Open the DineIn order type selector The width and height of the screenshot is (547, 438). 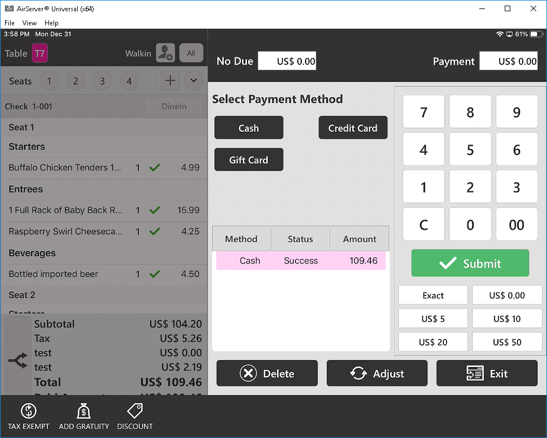point(174,106)
